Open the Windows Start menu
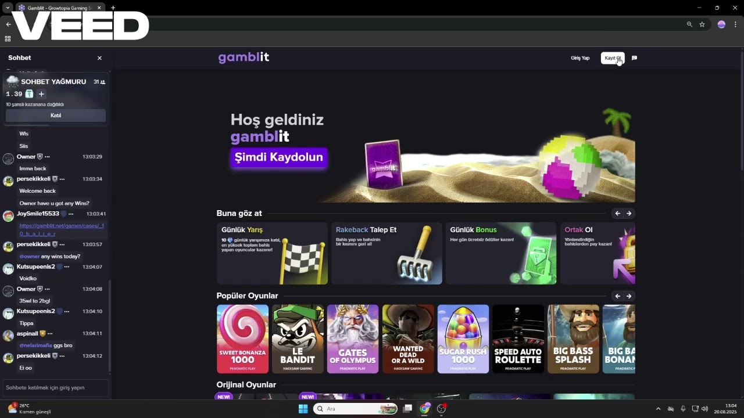The height and width of the screenshot is (418, 744). (x=303, y=409)
